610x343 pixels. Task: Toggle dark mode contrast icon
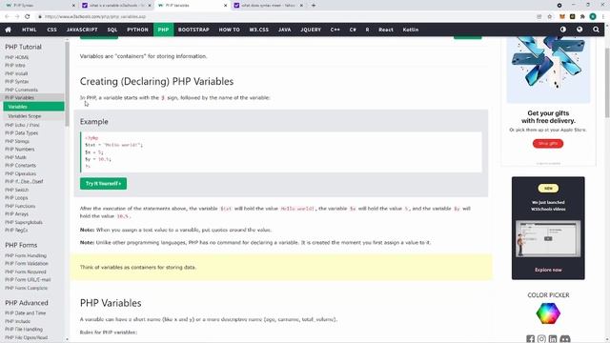[x=563, y=30]
